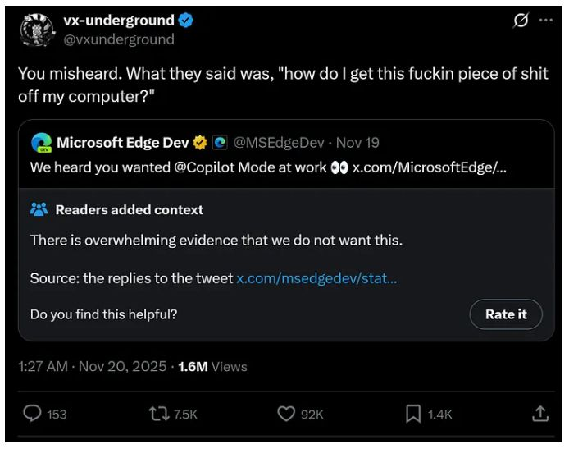Click the vx-underground display name
Viewport: 569px width, 449px height.
point(118,21)
